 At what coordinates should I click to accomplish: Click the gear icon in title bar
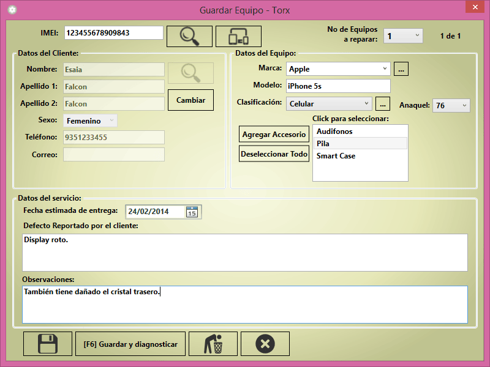12,10
